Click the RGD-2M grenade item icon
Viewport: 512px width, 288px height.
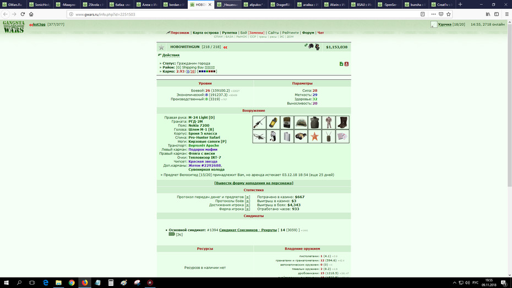(273, 122)
